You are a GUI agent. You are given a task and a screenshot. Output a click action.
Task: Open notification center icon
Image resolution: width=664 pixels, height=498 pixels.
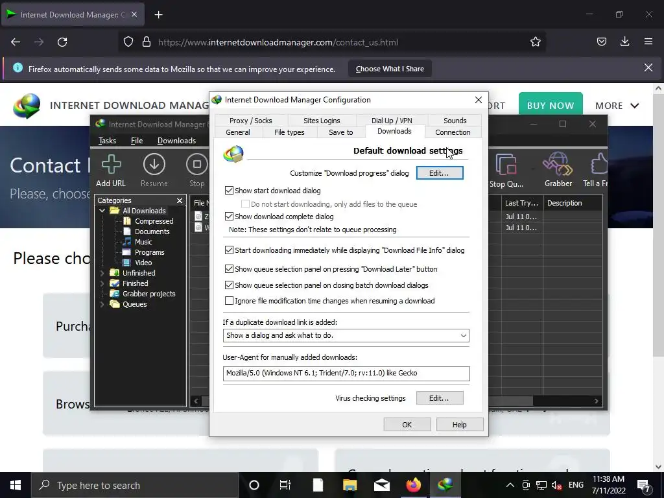click(x=644, y=486)
